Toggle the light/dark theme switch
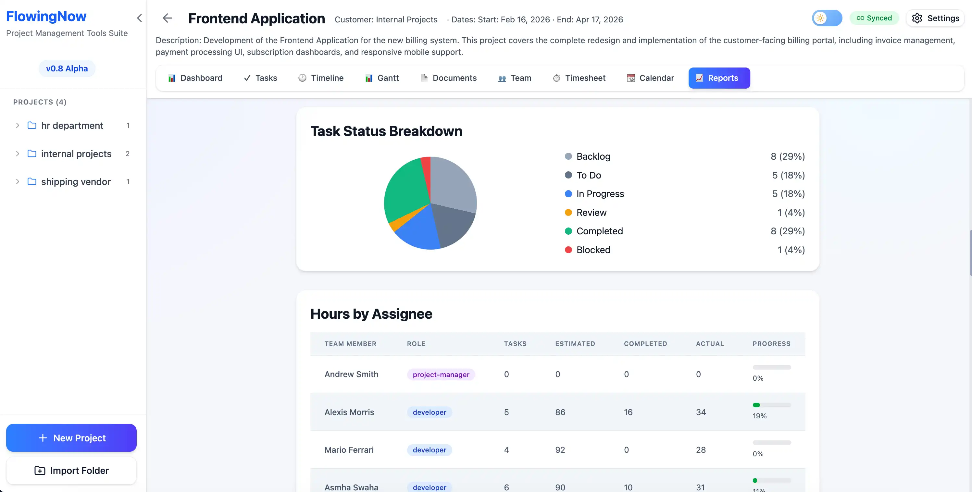 (x=827, y=18)
